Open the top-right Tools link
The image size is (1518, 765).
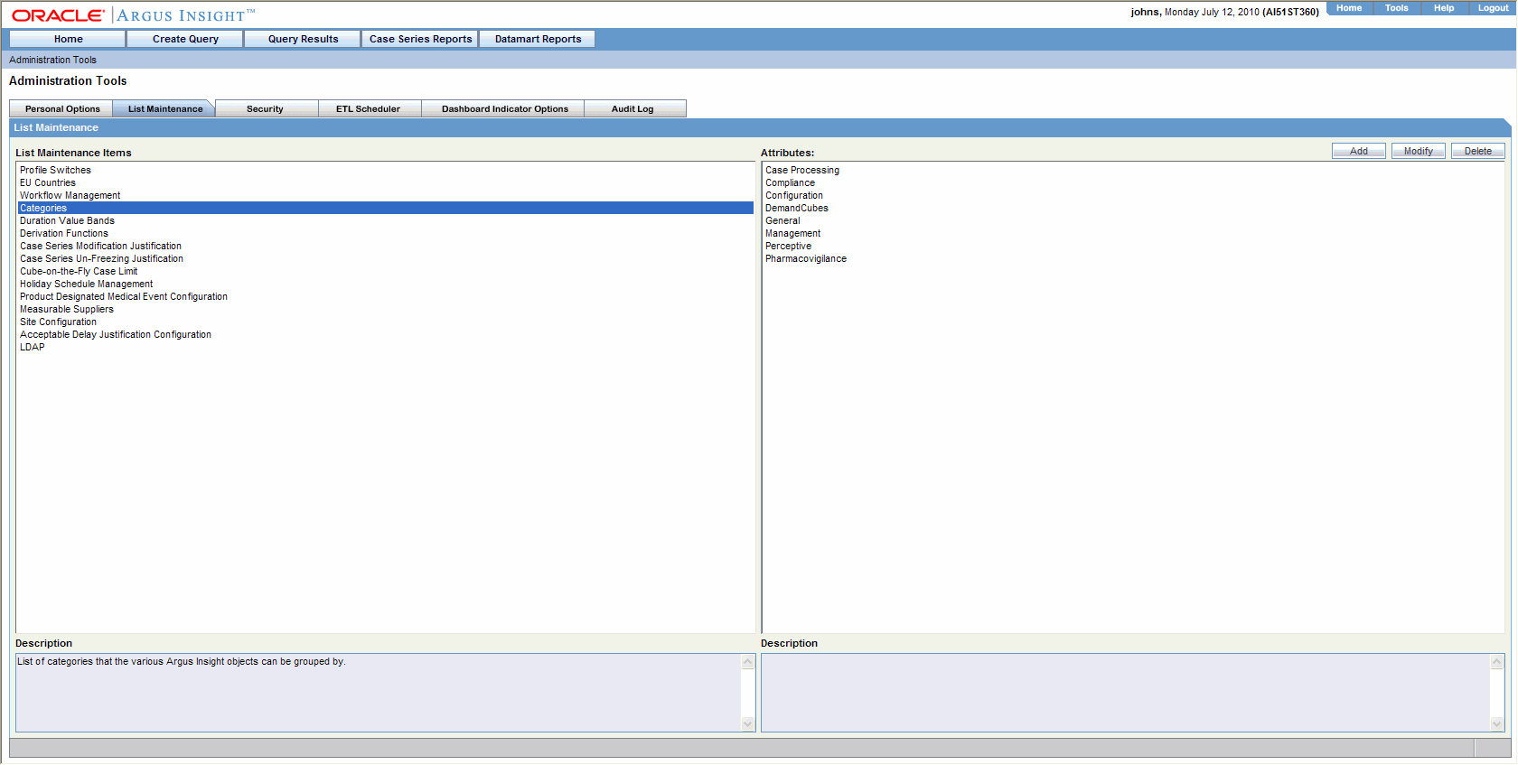1396,8
